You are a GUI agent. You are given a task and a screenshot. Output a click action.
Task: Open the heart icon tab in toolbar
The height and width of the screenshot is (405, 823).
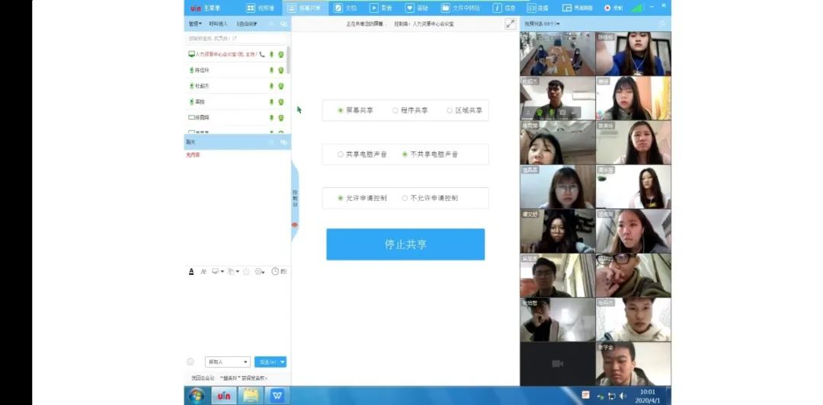pos(417,8)
